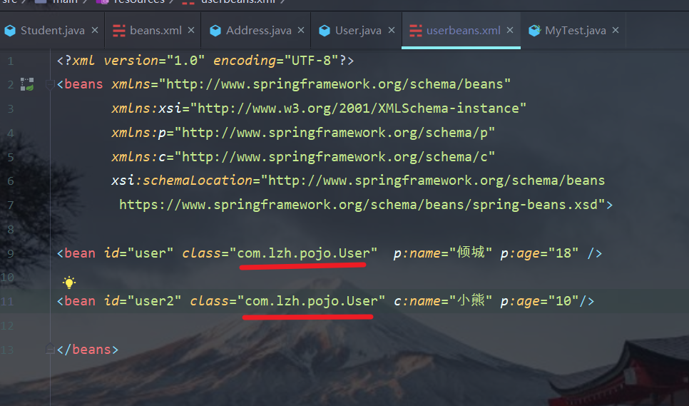Image resolution: width=689 pixels, height=406 pixels.
Task: Switch to the Student.java tab
Action: [x=52, y=30]
